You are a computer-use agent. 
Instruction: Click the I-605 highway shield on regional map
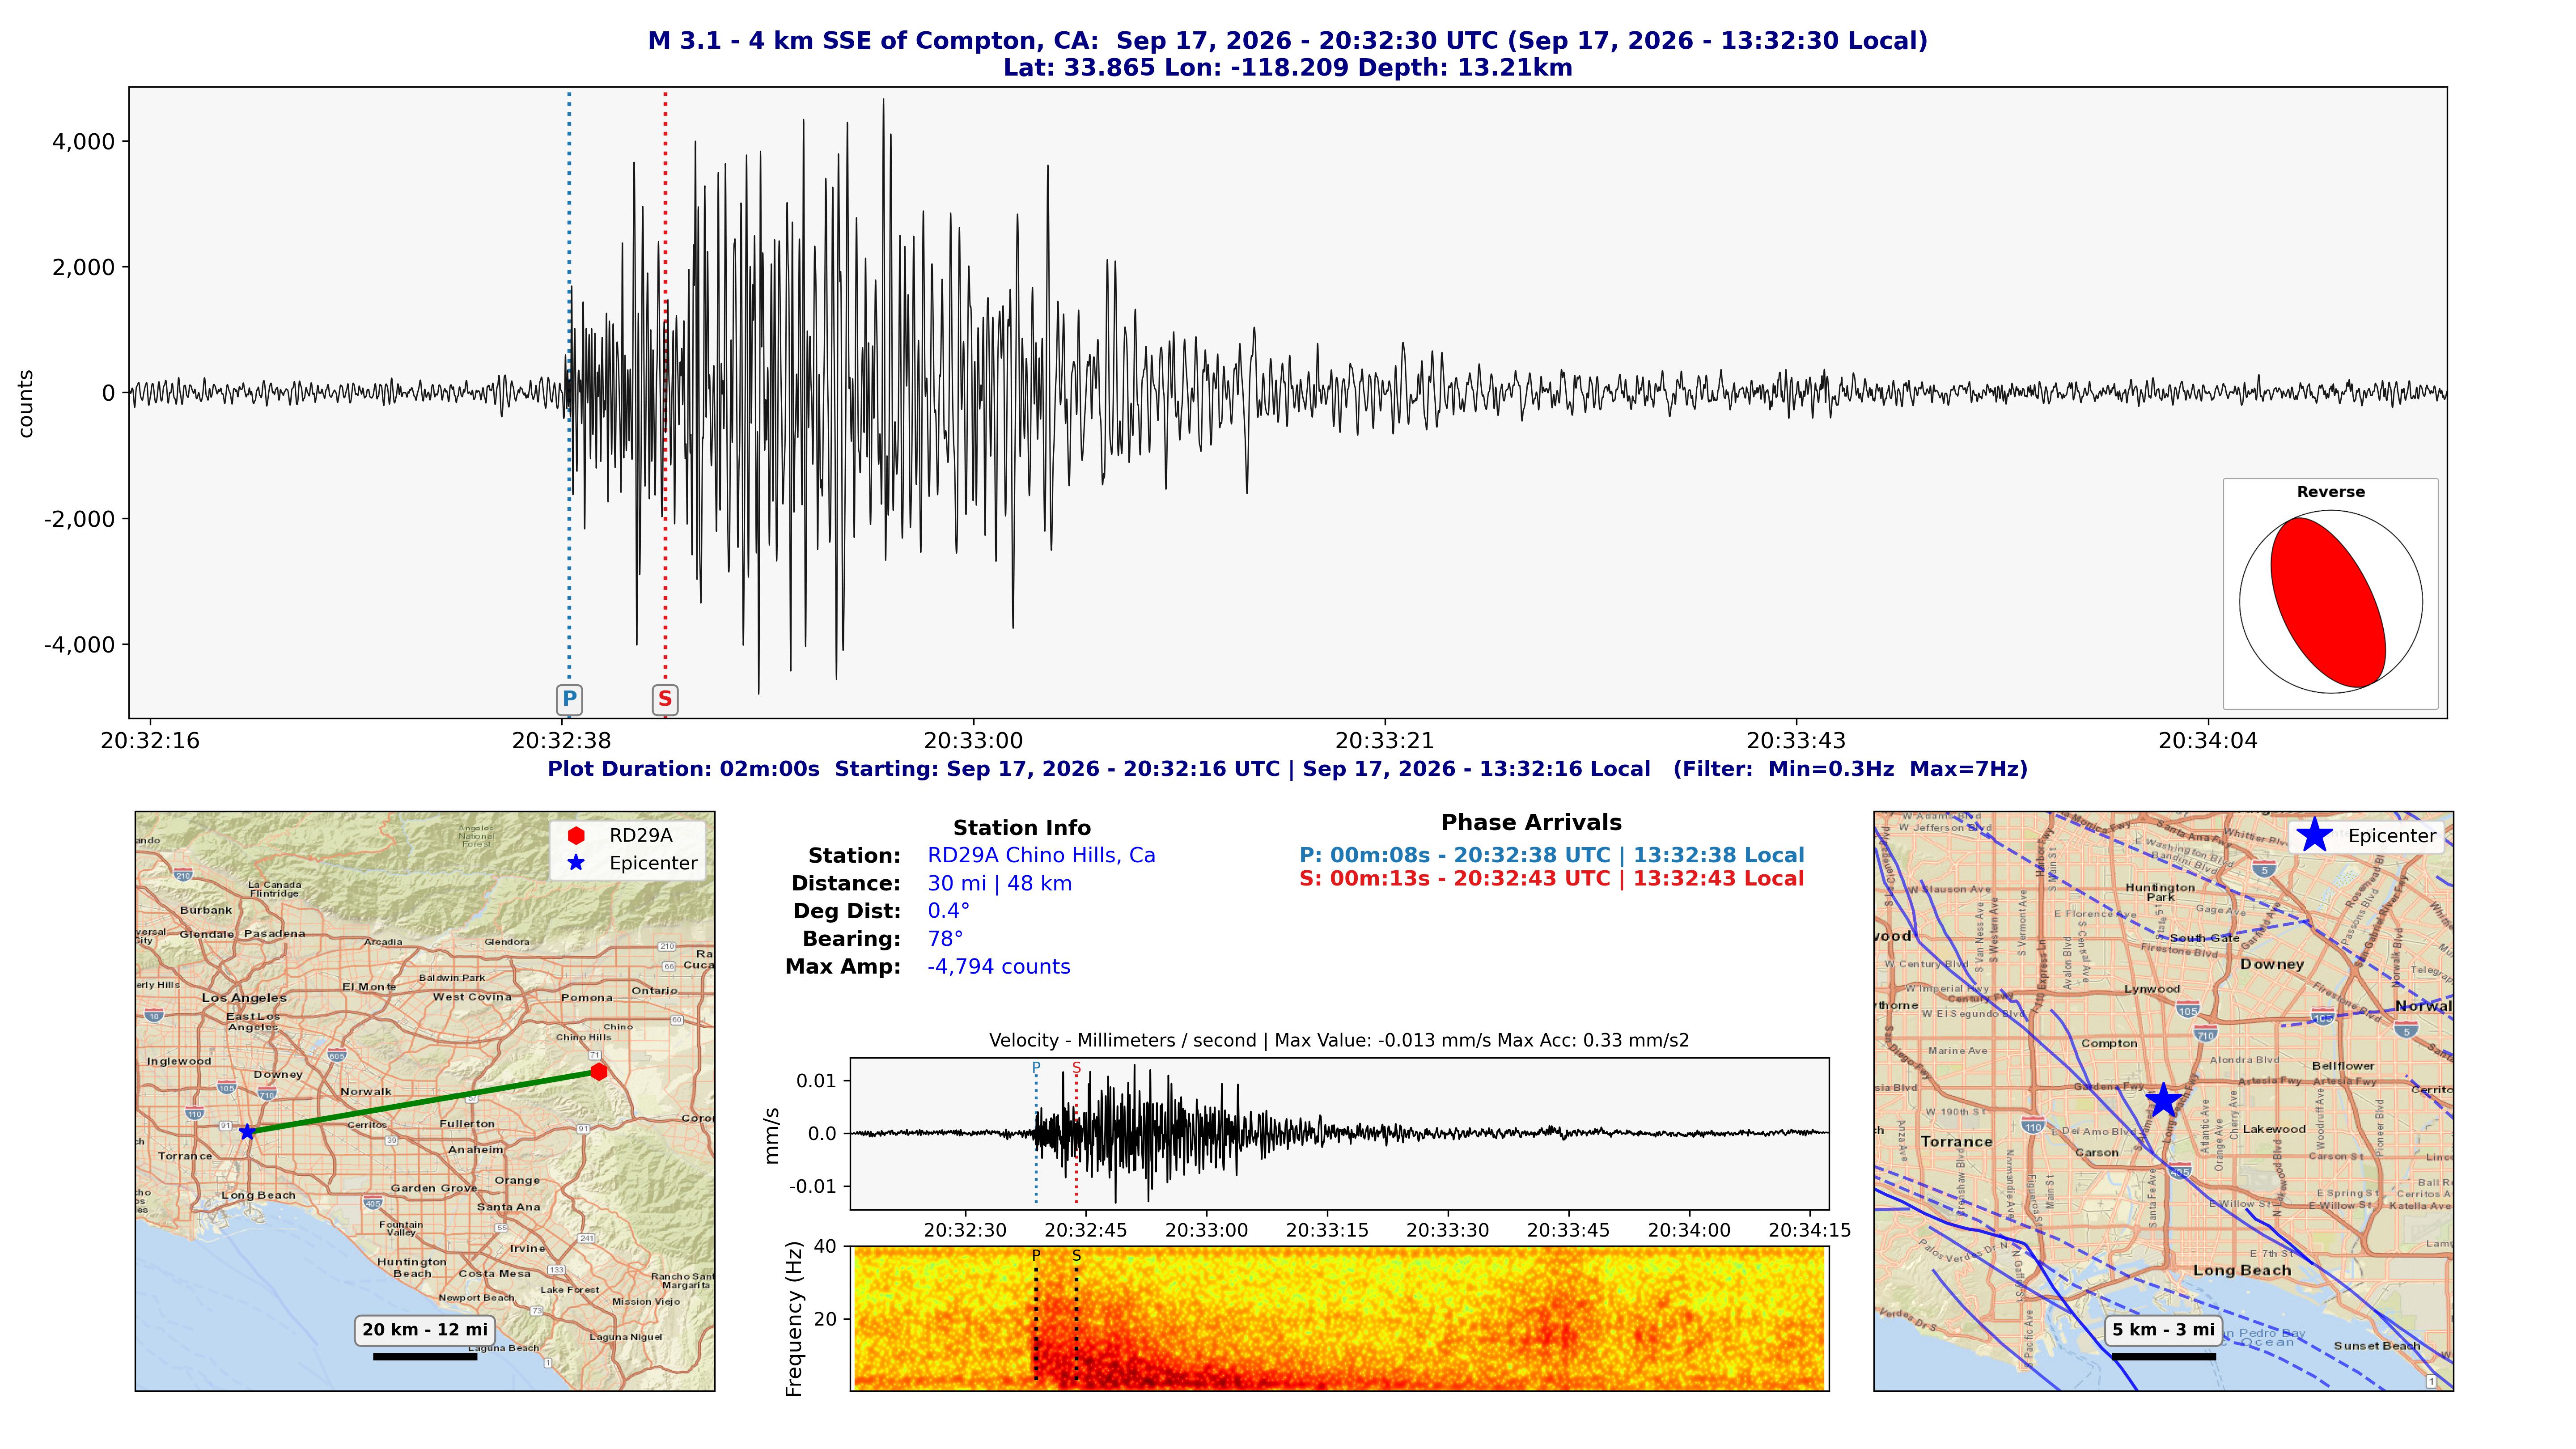tap(337, 1055)
